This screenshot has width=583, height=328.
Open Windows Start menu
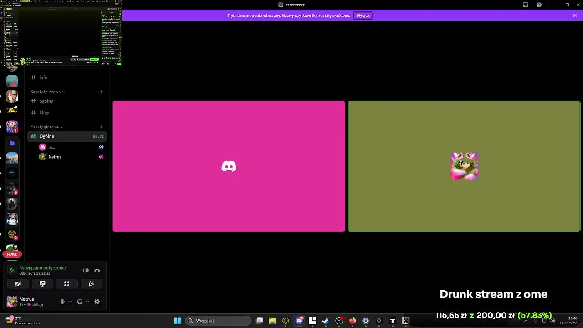tap(178, 321)
